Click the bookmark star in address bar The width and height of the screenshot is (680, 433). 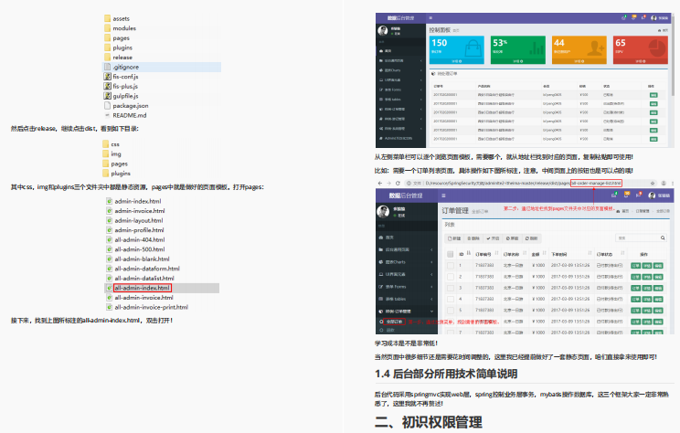(x=653, y=183)
